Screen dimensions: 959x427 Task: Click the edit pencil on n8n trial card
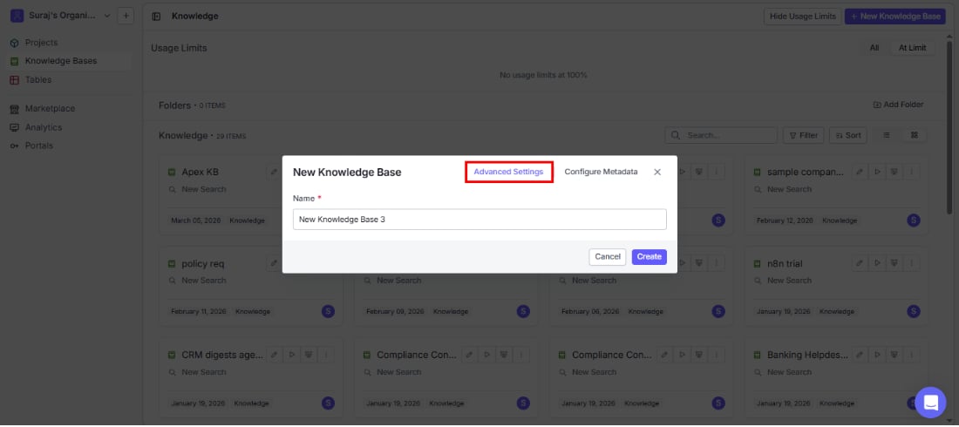(x=860, y=264)
